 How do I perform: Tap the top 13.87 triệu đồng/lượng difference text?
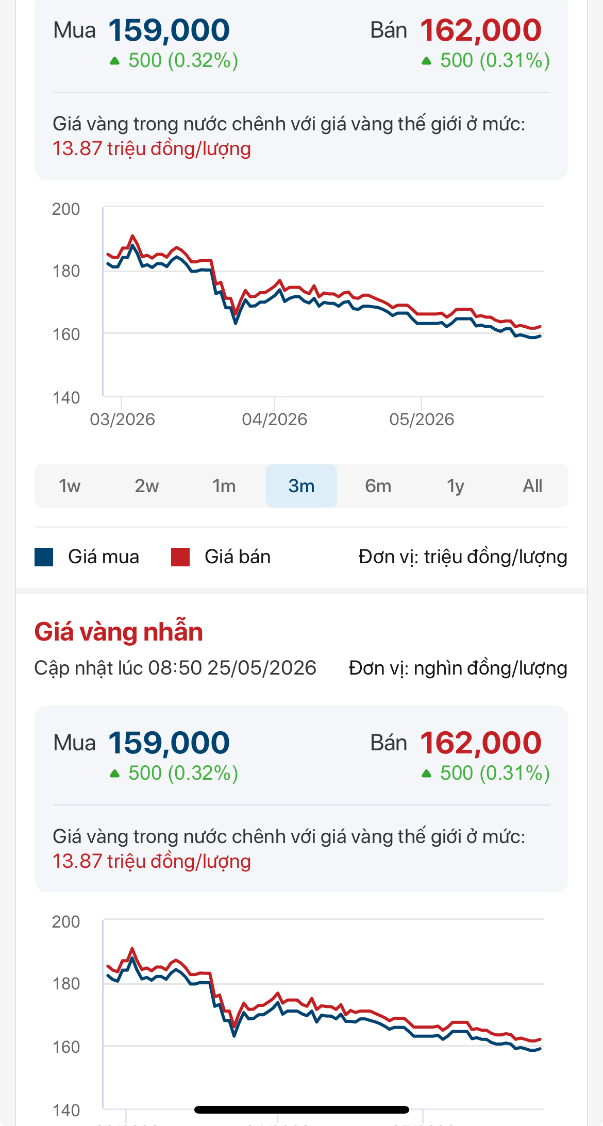(152, 149)
